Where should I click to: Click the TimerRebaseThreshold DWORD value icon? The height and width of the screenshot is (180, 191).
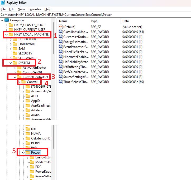60,82
